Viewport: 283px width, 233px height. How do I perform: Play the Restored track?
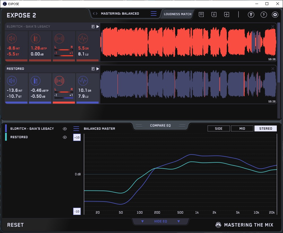(98, 69)
